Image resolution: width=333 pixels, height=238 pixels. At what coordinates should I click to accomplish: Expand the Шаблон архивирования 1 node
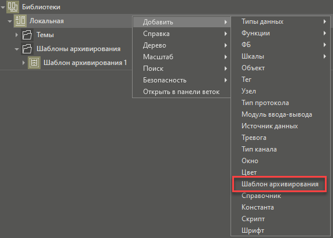pyautogui.click(x=24, y=63)
